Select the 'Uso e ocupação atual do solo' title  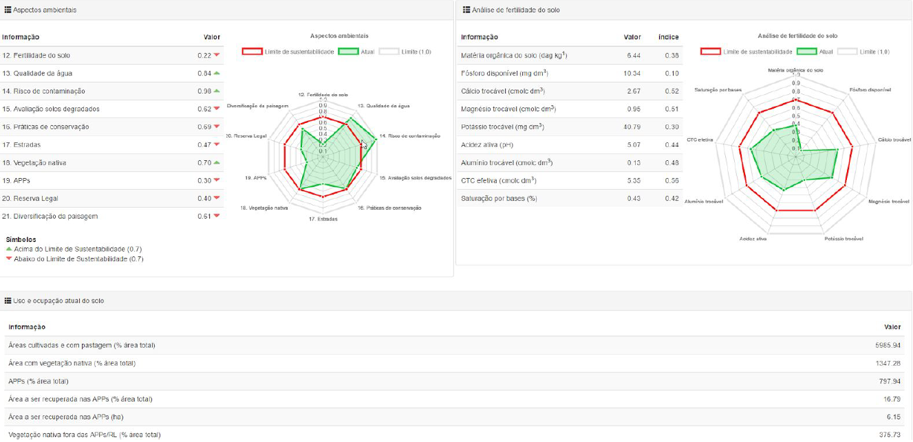coord(58,301)
